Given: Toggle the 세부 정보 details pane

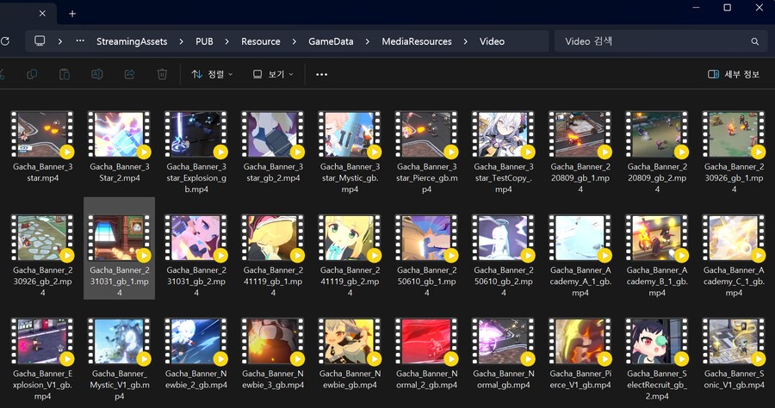Looking at the screenshot, I should coord(734,74).
